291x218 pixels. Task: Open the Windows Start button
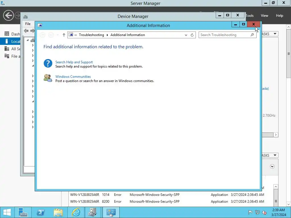(7, 212)
